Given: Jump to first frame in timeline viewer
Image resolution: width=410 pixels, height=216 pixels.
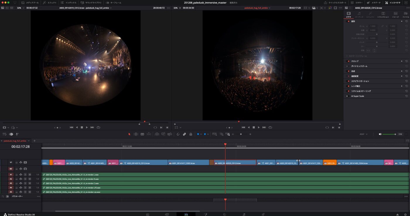Looking at the screenshot, I should [243, 127].
